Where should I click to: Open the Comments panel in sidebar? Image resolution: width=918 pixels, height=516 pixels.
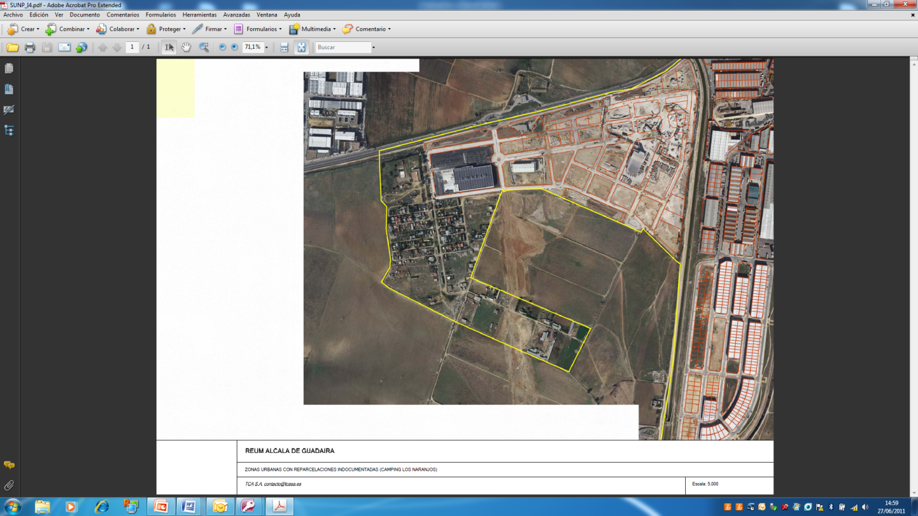(x=9, y=465)
